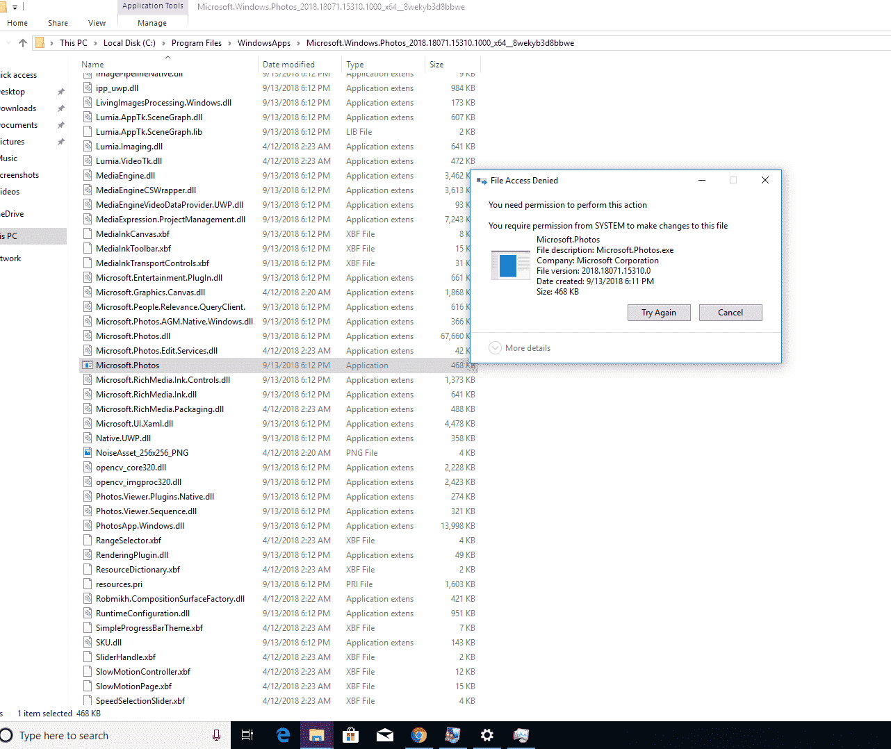
Task: Open the Home ribbon tab
Action: tap(17, 23)
